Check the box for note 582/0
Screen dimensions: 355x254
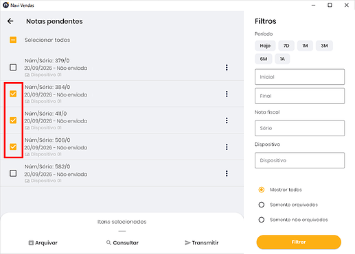[x=13, y=173]
